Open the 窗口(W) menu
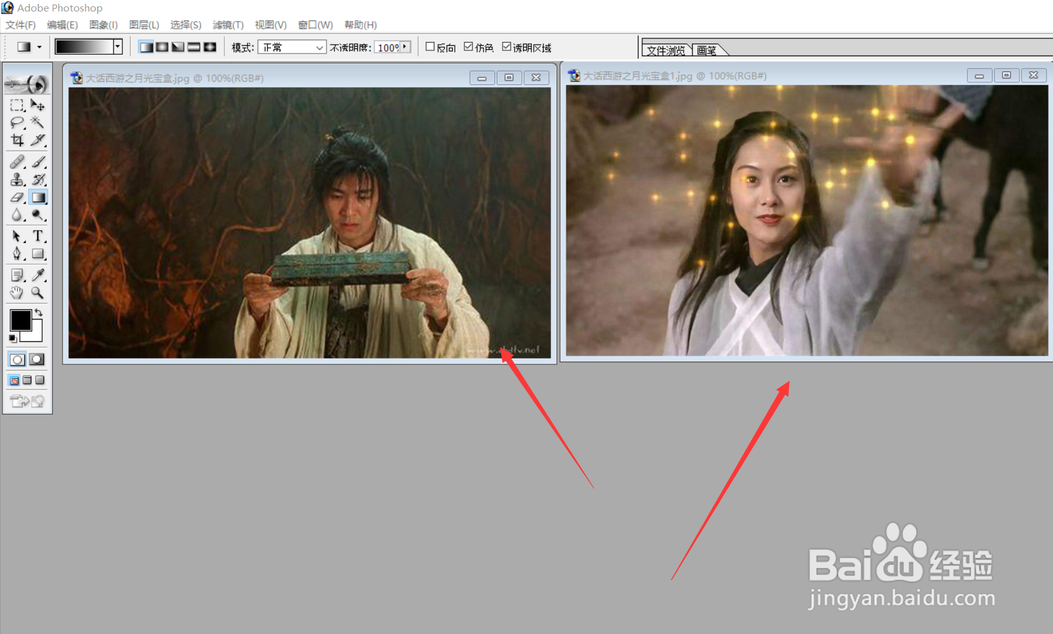This screenshot has width=1053, height=634. [x=315, y=25]
